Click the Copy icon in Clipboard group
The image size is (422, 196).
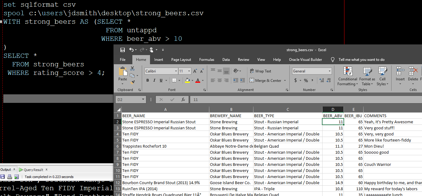[x=132, y=75]
